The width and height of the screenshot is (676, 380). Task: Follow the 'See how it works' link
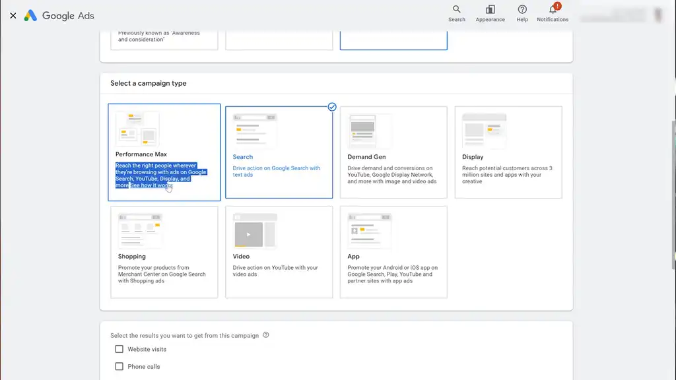click(151, 185)
